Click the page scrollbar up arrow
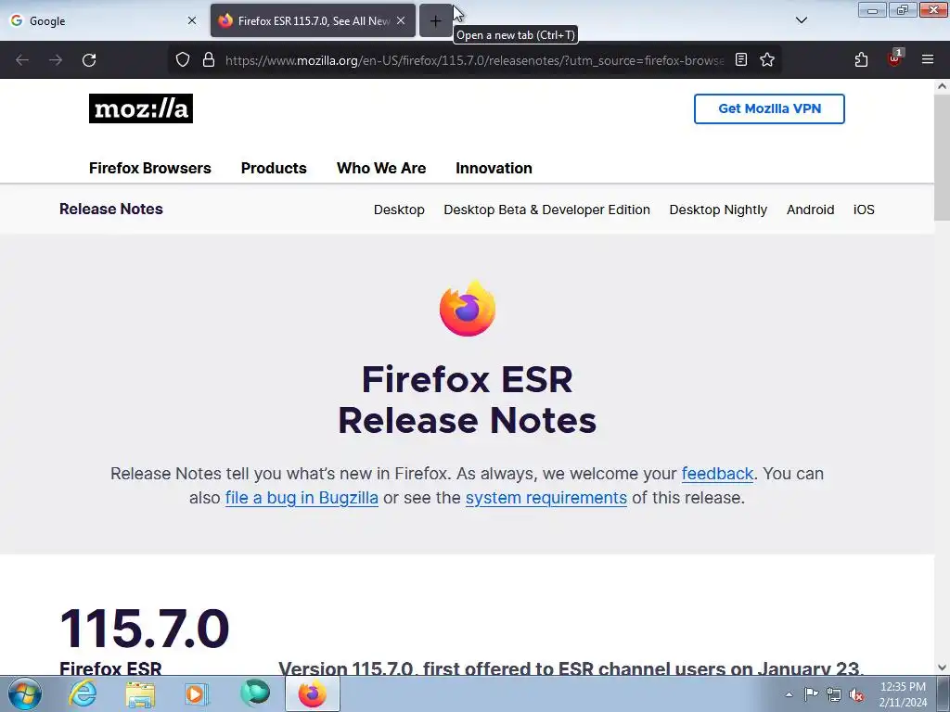Screen dimensions: 950x712 tap(942, 86)
